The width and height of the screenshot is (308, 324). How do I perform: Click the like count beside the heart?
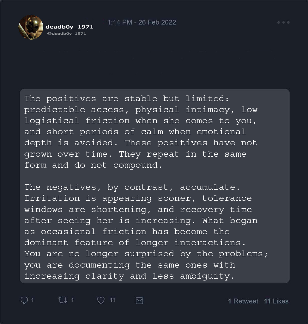pos(112,300)
